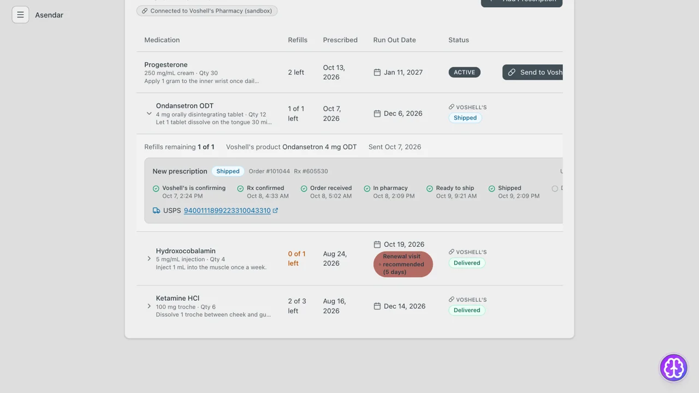Expand the Hydroxocobalamin row

coord(149,259)
